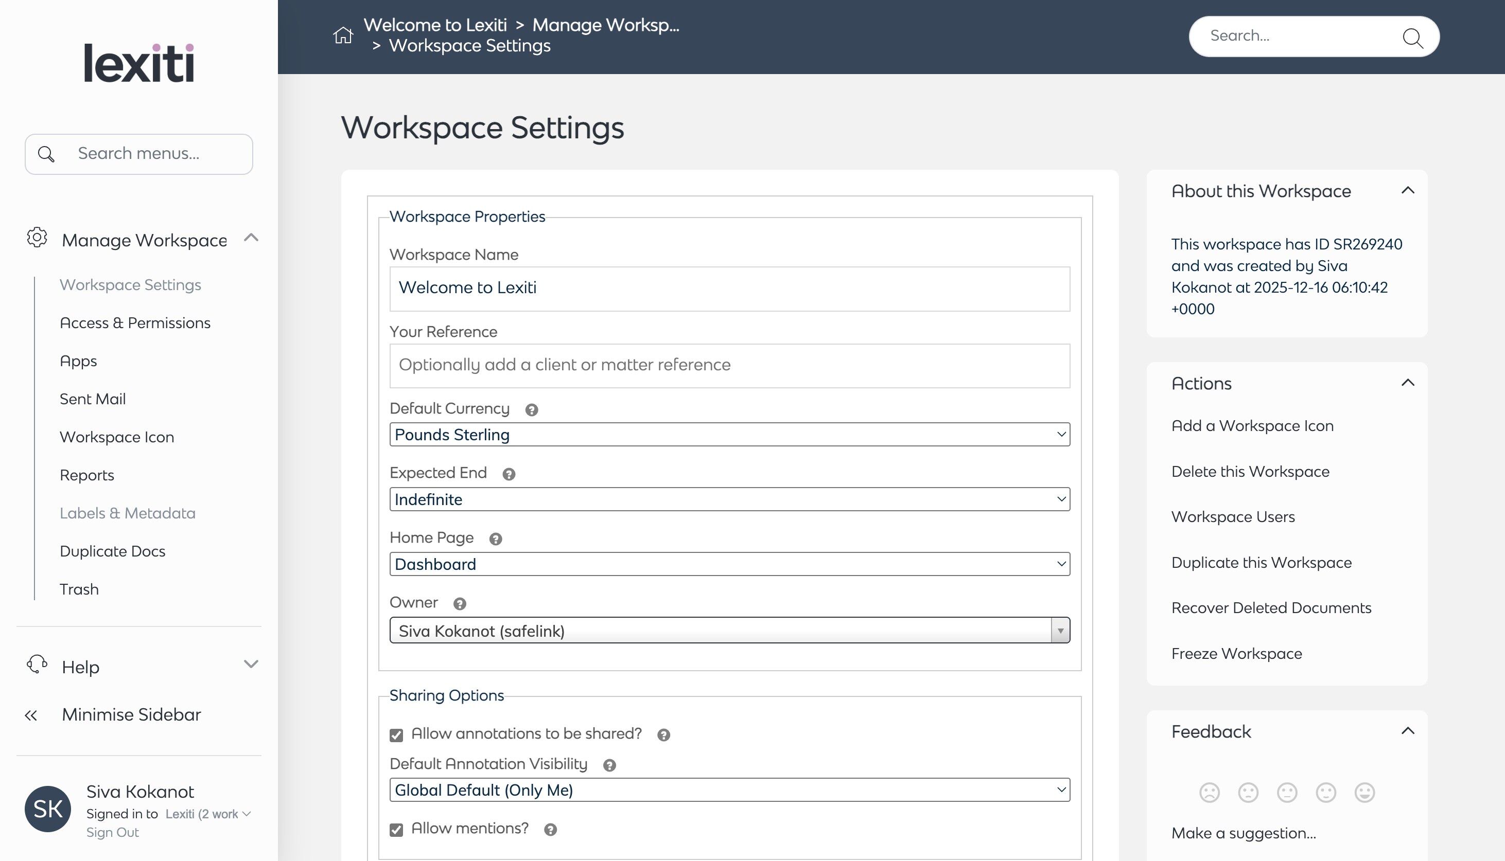Click the SK user avatar
This screenshot has height=861, width=1505.
point(47,809)
